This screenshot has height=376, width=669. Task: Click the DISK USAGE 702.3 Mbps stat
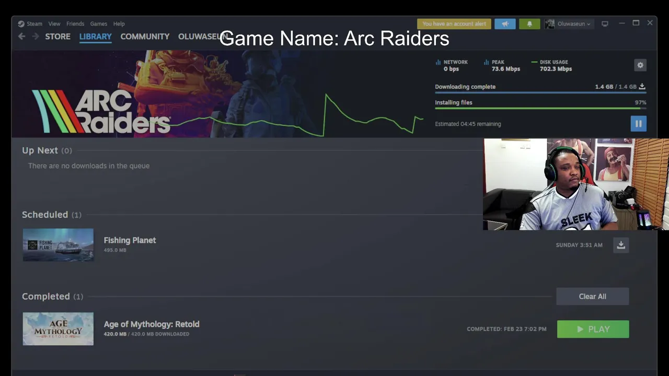click(x=551, y=65)
